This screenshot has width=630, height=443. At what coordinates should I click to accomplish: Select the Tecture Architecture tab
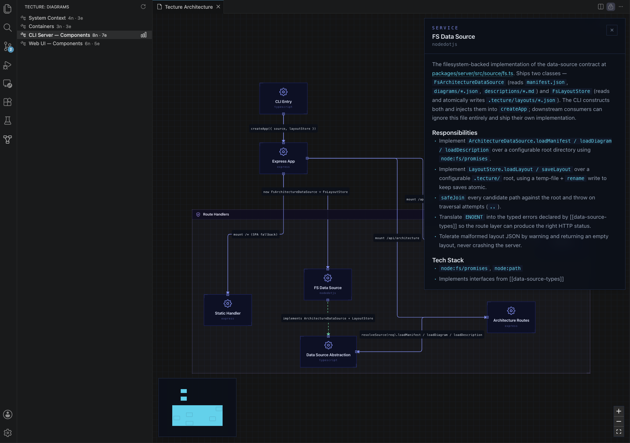[188, 7]
